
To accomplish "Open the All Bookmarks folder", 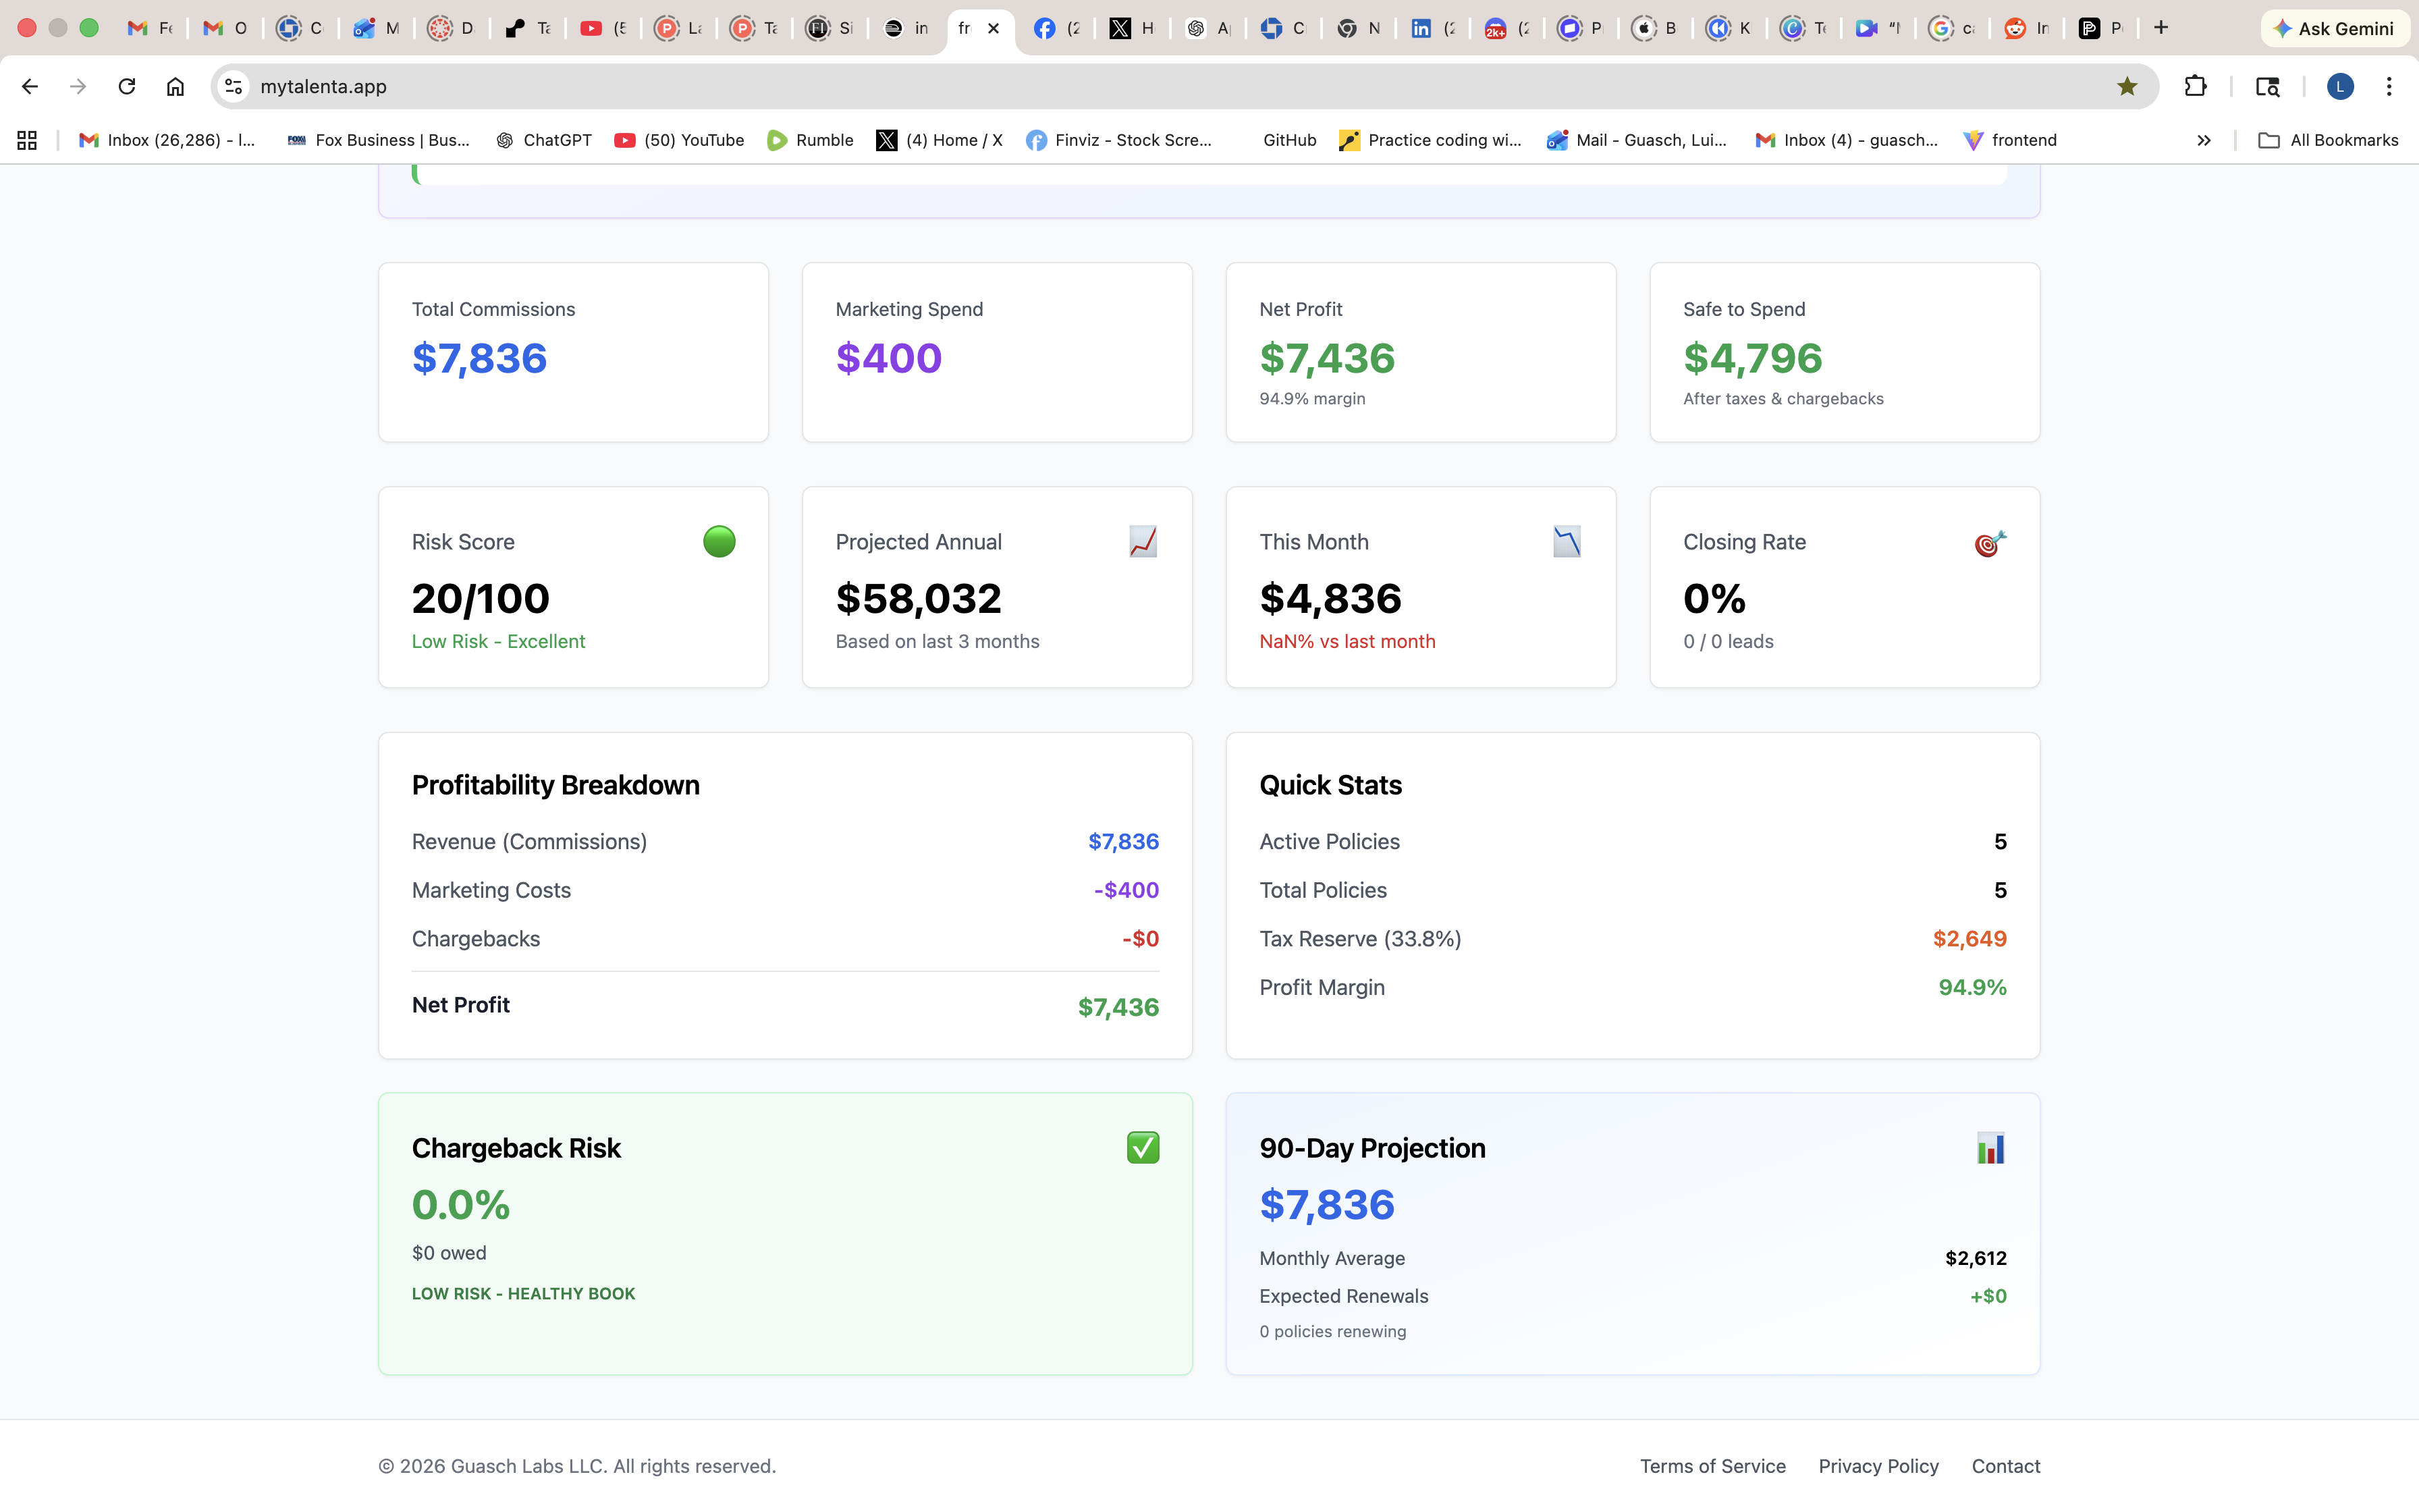I will tap(2328, 140).
